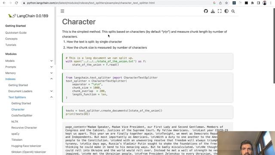This screenshot has width=275, height=155.
Task: Open the Chrome profile avatar
Action: (265, 3)
